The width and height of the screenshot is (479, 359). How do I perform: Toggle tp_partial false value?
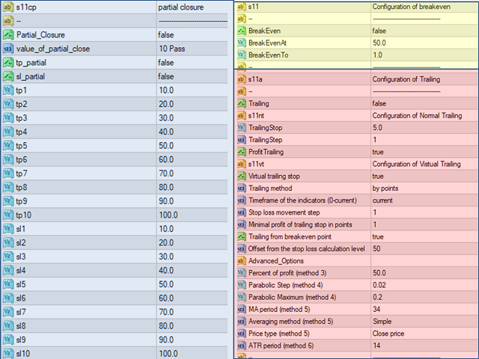(166, 63)
